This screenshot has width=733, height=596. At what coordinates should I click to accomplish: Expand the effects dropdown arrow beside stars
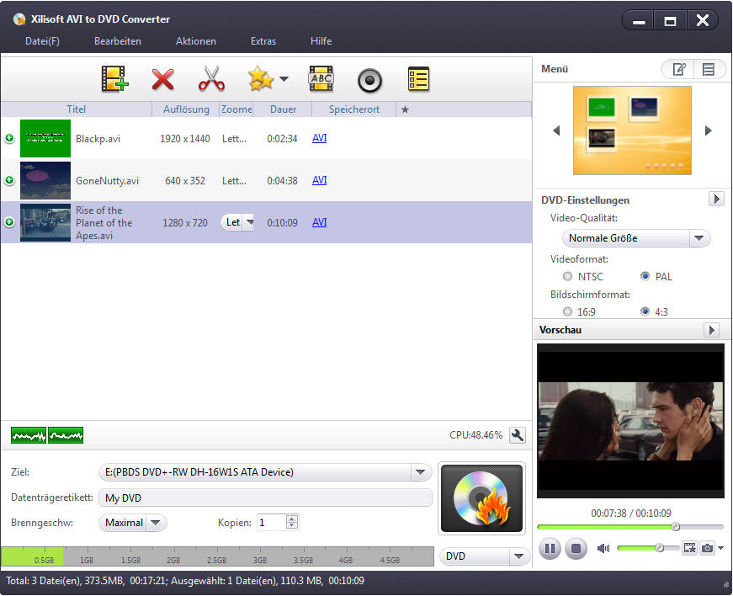[x=284, y=78]
